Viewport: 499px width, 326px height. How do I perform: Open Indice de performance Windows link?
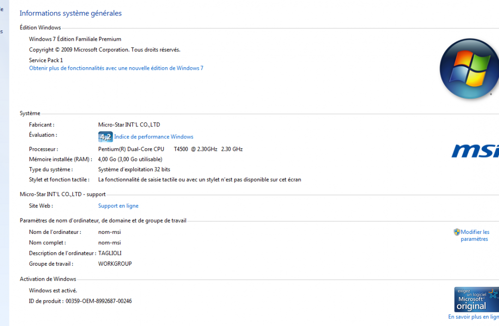tap(154, 137)
